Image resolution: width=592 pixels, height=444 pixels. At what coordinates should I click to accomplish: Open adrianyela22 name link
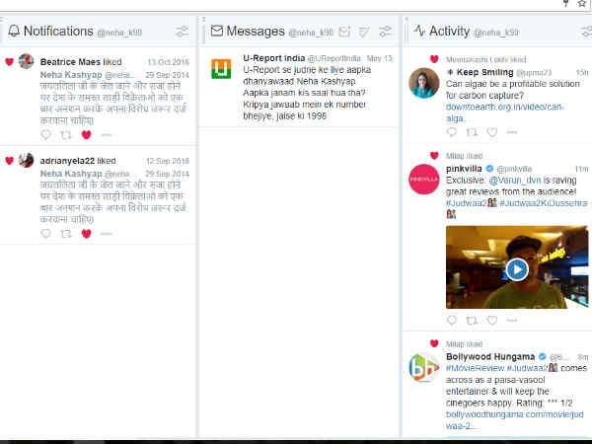[67, 161]
